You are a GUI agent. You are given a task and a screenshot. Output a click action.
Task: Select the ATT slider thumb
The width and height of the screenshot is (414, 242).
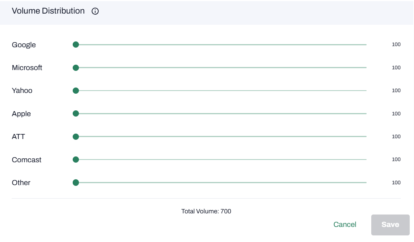tap(76, 137)
